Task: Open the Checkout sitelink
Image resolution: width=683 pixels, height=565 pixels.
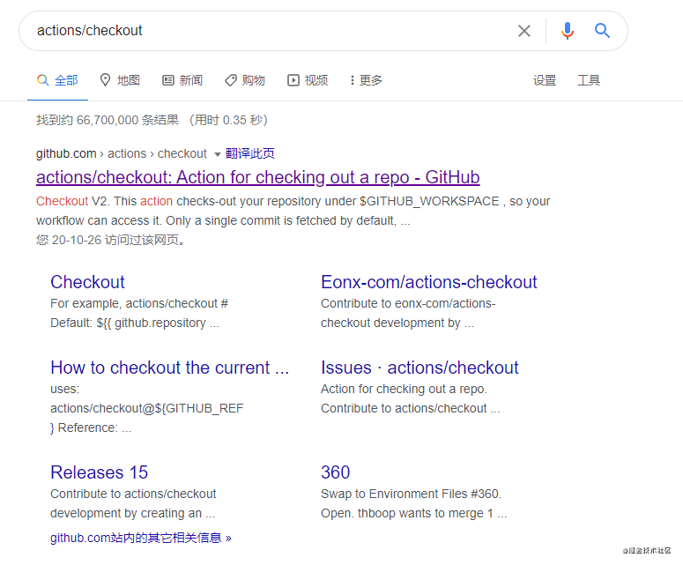Action: (x=87, y=282)
